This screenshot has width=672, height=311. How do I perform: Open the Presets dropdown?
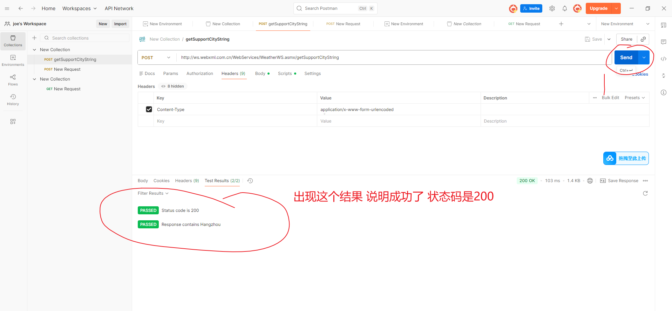635,98
